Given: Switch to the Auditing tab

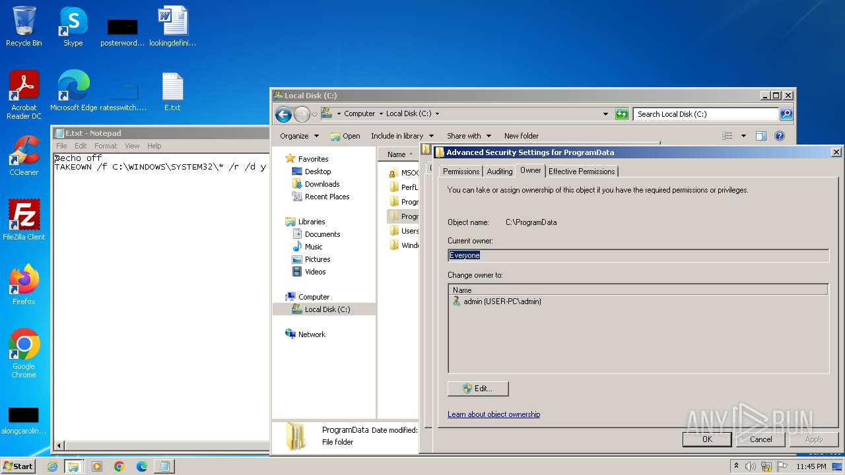Looking at the screenshot, I should point(499,172).
